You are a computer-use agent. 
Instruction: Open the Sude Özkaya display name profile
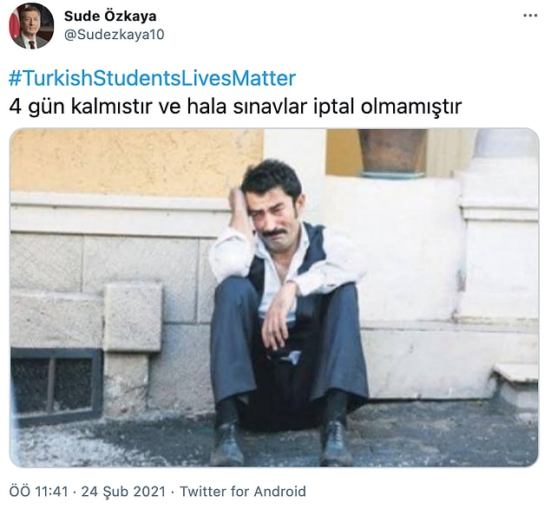110,16
